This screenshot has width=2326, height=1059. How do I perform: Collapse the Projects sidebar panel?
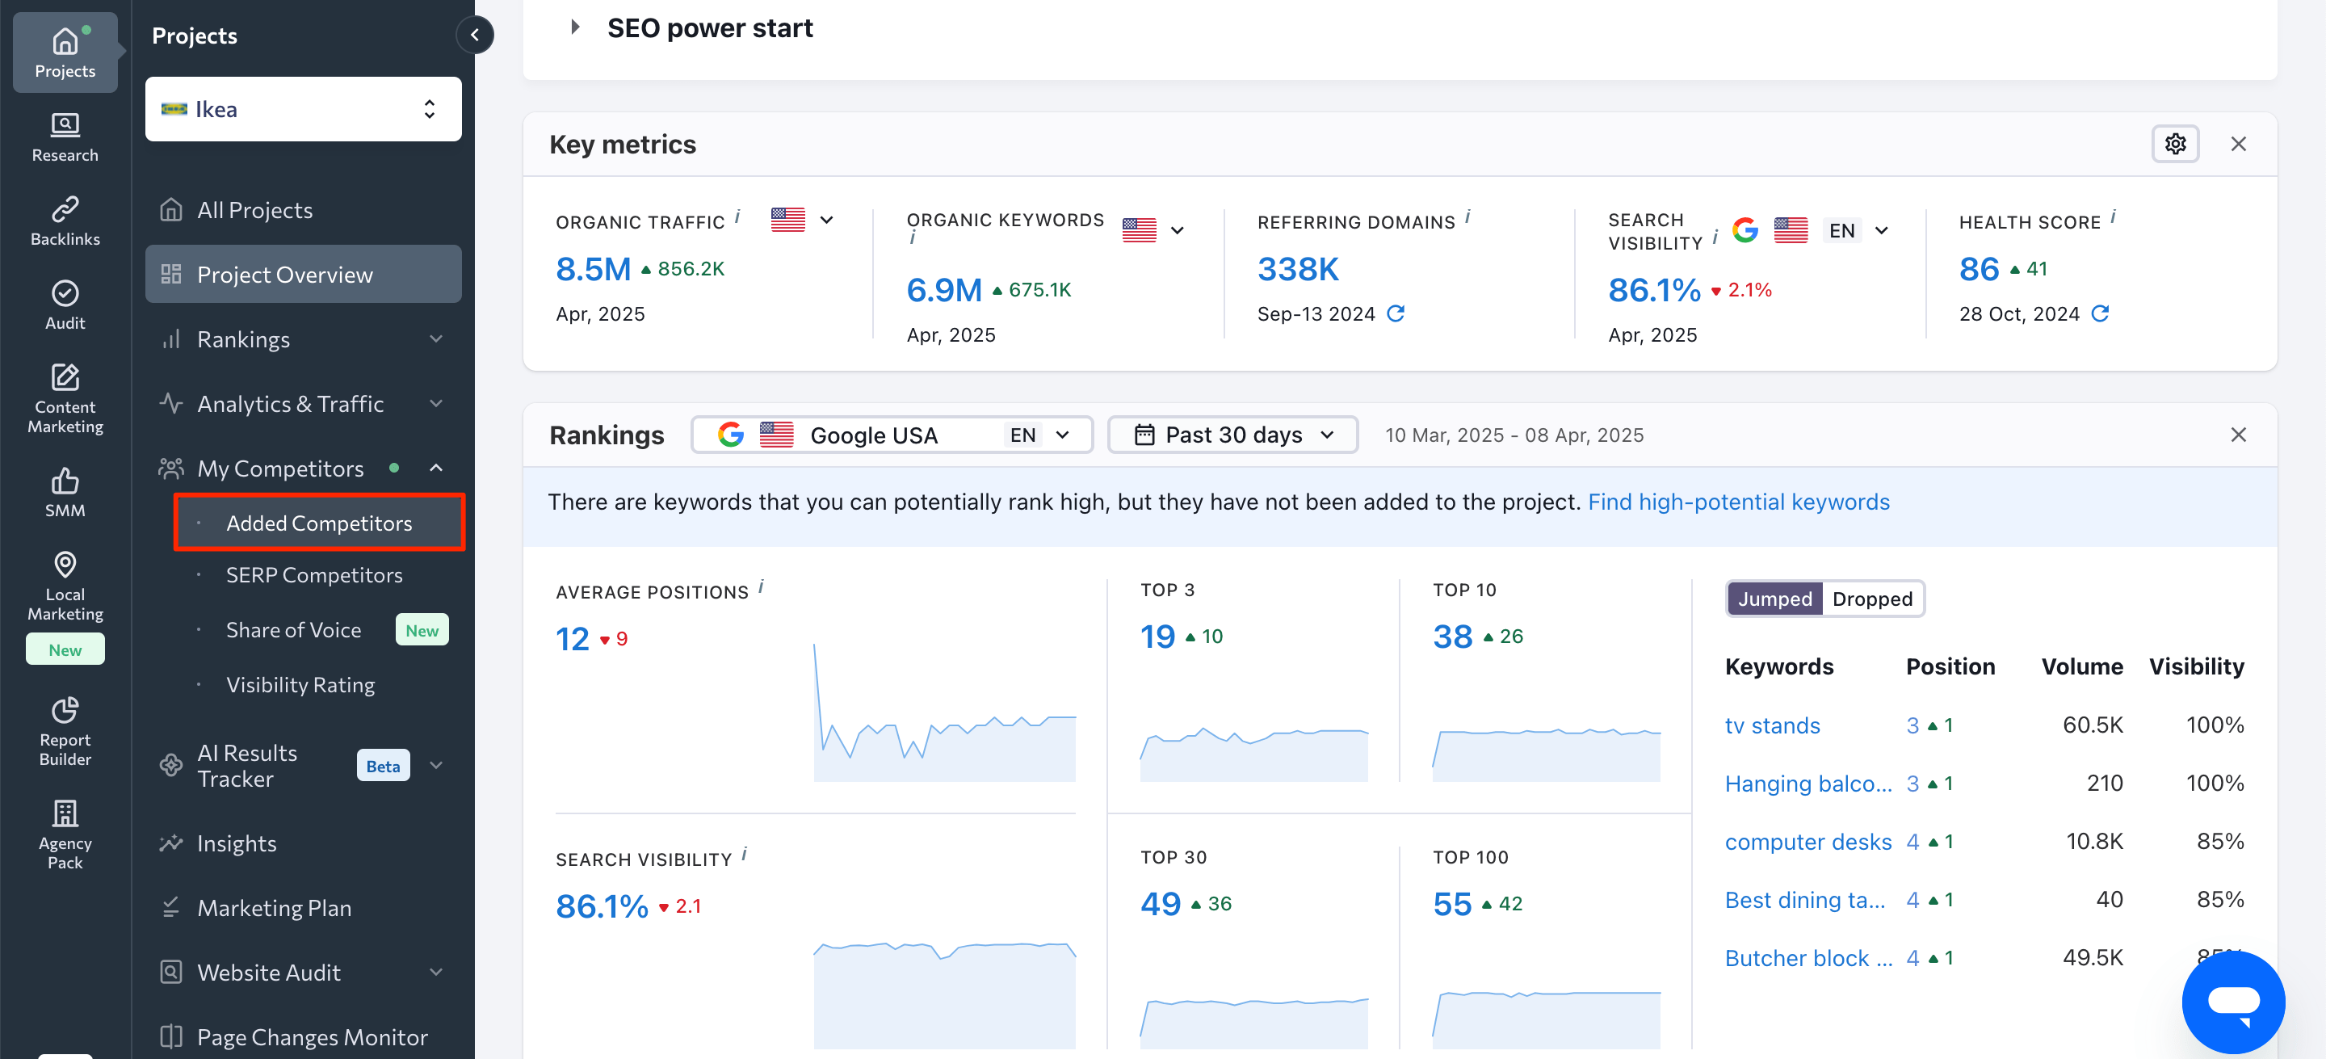474,36
